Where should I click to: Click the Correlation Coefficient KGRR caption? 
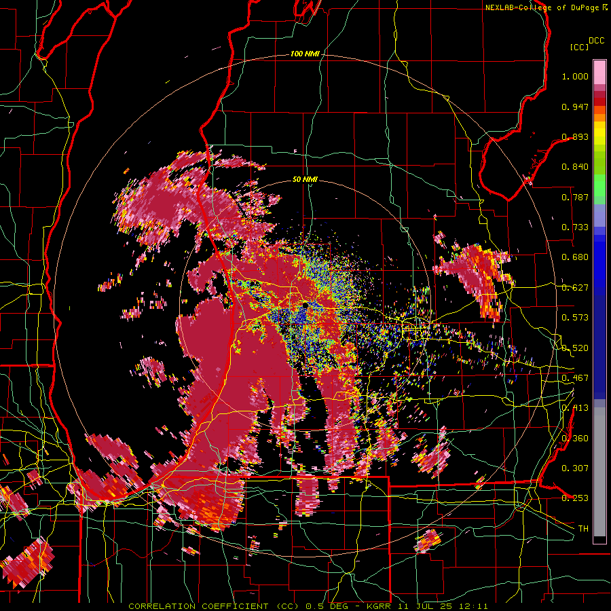tap(308, 606)
